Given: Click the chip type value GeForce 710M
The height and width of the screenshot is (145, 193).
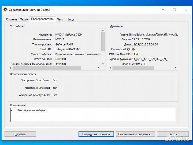Looking at the screenshot, I should 64,44.
